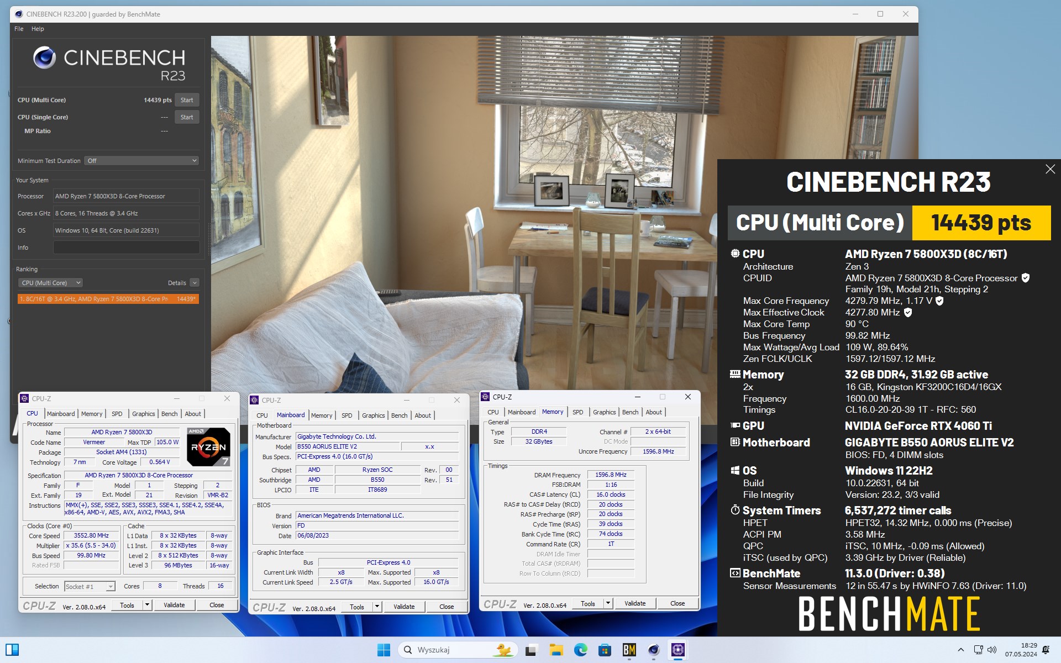Expand Tools dropdown arrow in middle CPU-Z window

tap(377, 607)
